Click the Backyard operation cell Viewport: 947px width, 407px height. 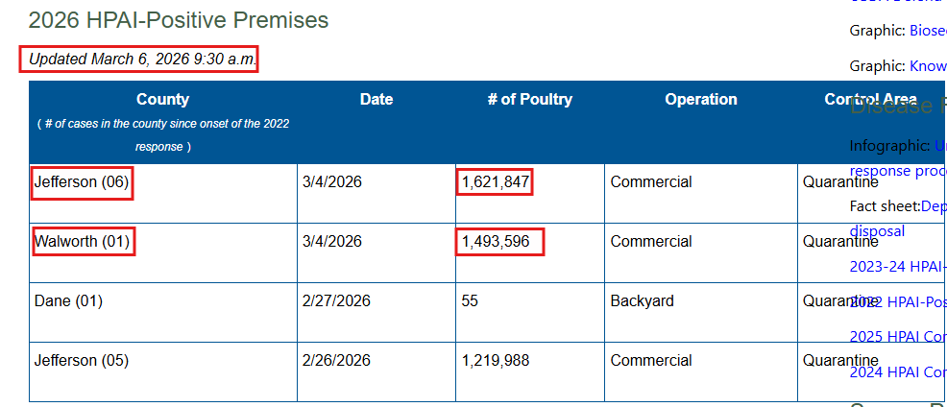tap(642, 301)
